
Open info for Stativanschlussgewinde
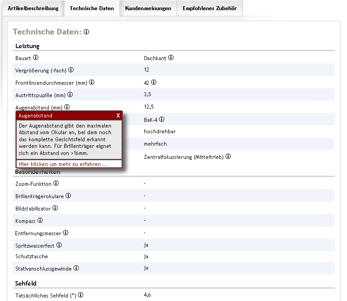coord(76,268)
